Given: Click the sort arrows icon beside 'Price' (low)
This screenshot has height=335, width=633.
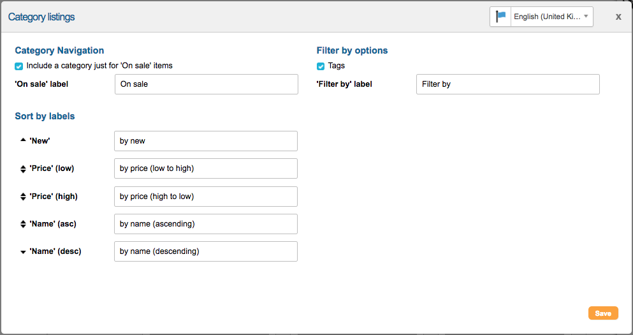Looking at the screenshot, I should tap(23, 168).
